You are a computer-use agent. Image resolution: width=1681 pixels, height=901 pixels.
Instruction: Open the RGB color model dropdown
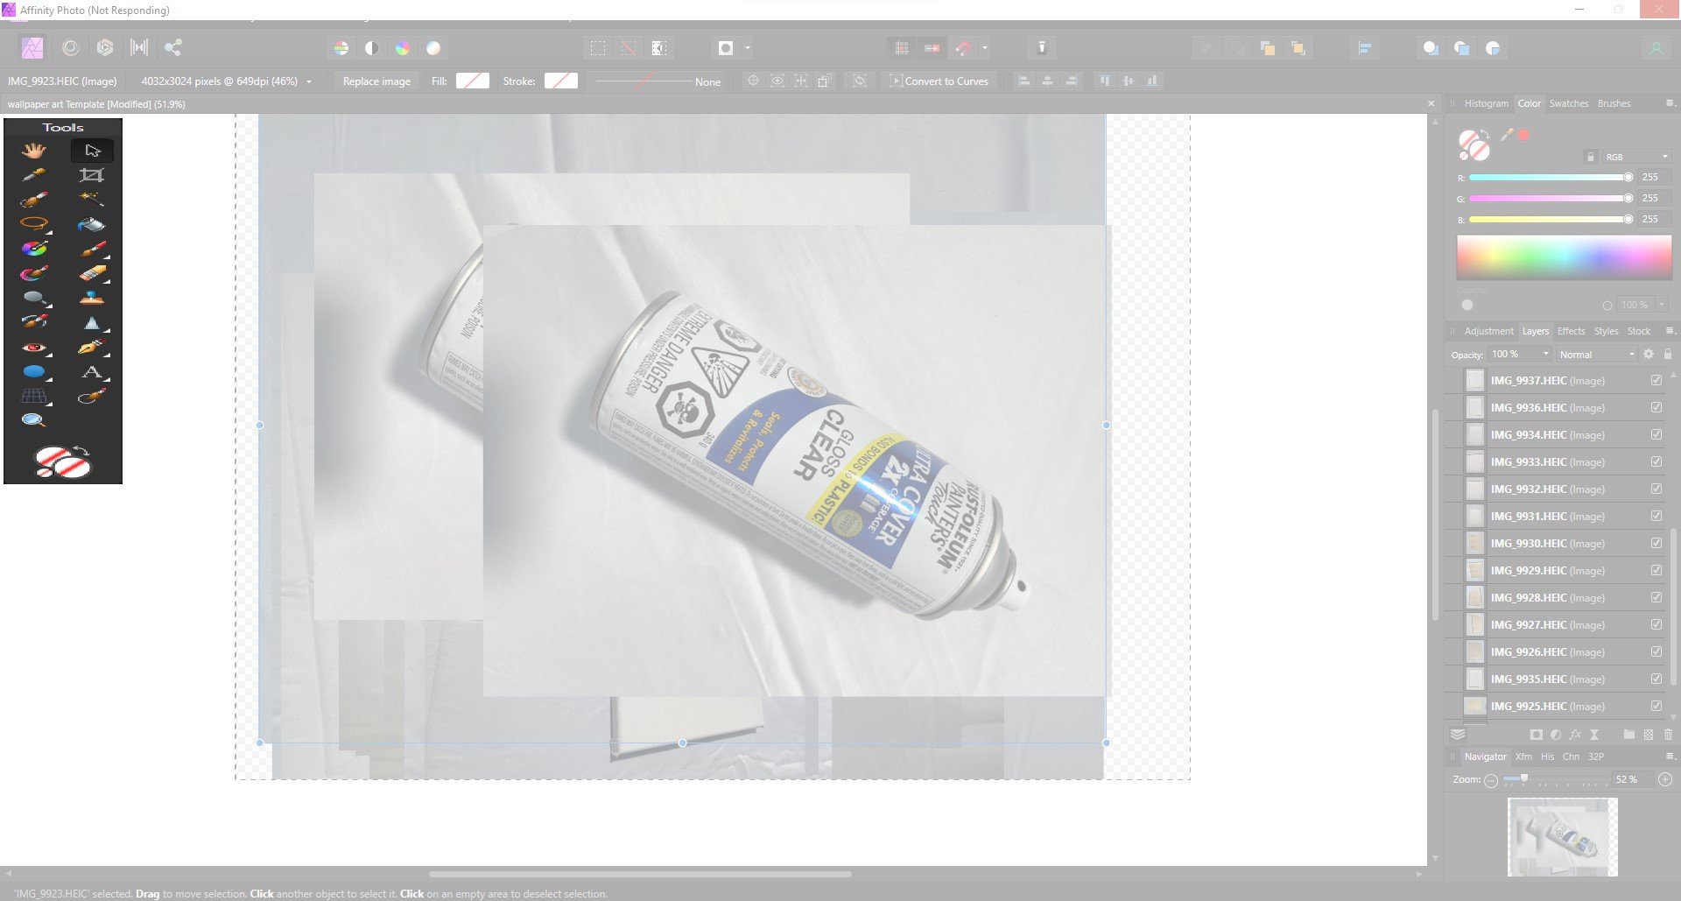click(1636, 157)
